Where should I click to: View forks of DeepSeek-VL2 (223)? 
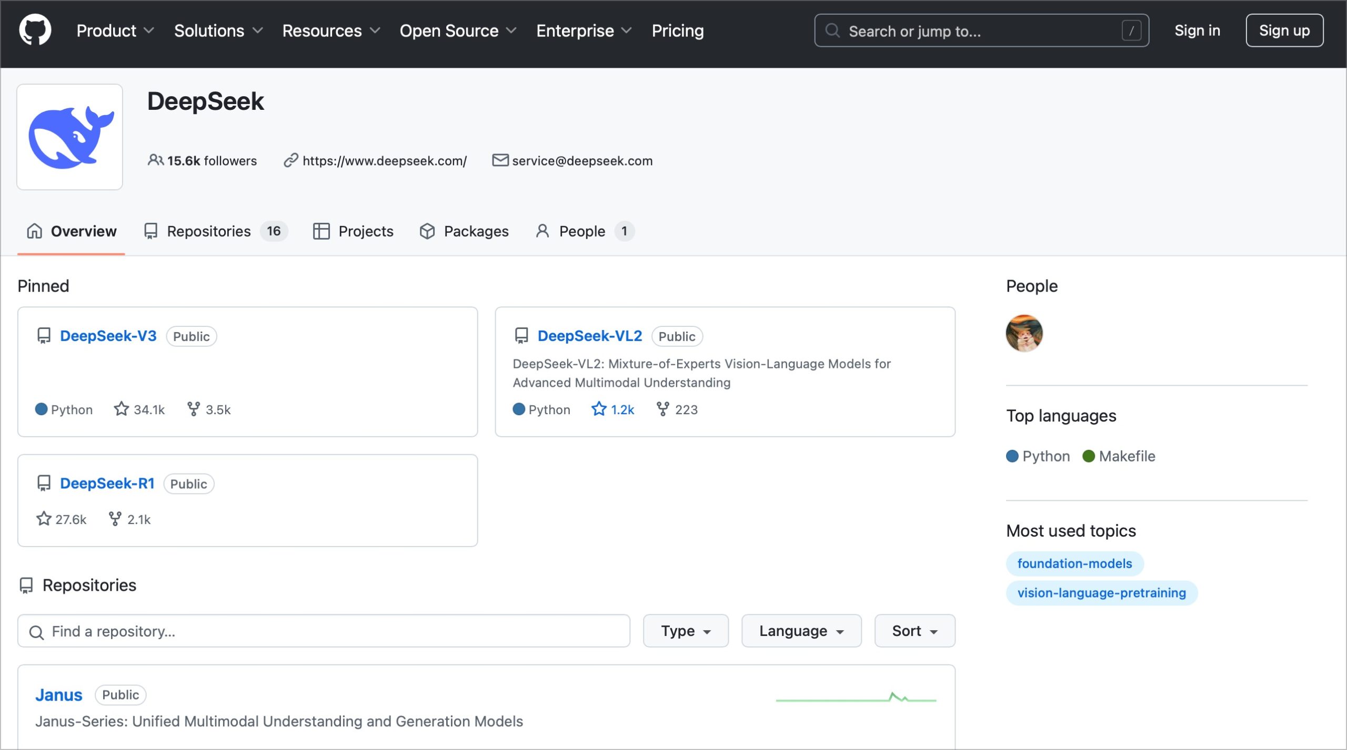coord(677,409)
